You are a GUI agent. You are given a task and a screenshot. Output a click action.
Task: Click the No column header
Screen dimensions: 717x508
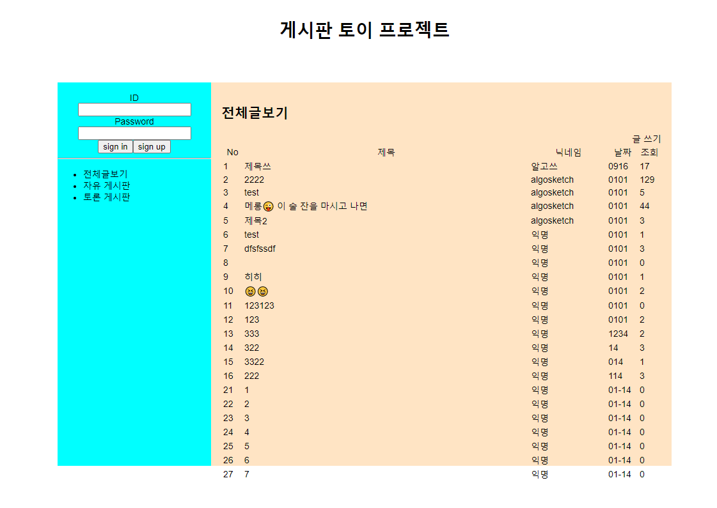coord(232,152)
